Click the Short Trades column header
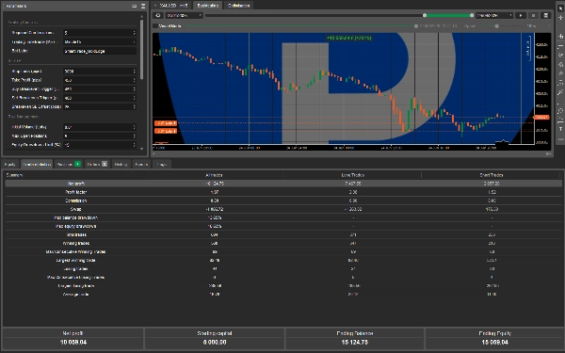Image resolution: width=565 pixels, height=353 pixels. (x=492, y=175)
